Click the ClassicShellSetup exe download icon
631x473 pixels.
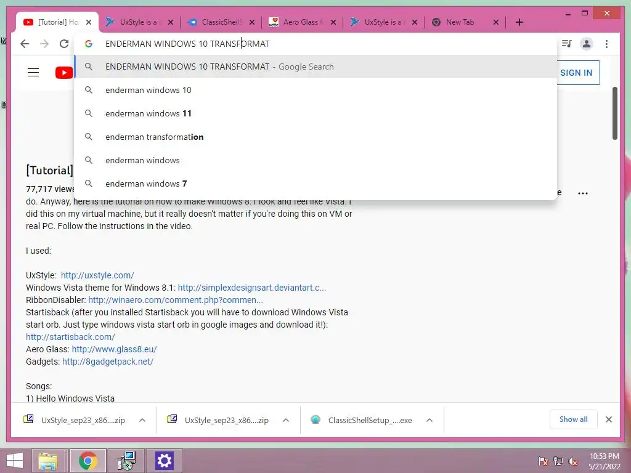click(x=315, y=419)
